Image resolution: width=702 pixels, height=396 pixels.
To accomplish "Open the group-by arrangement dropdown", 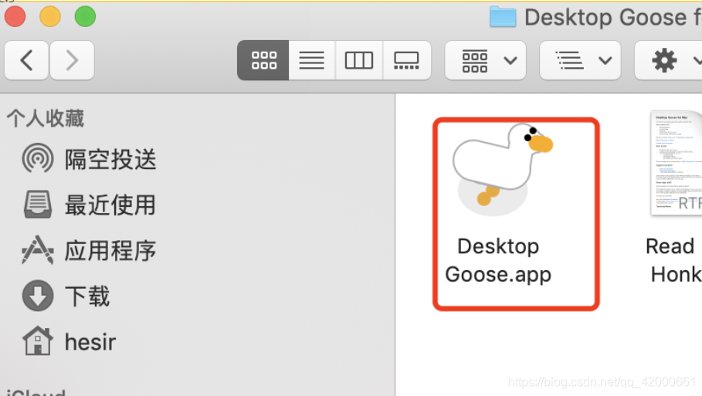I will 485,60.
